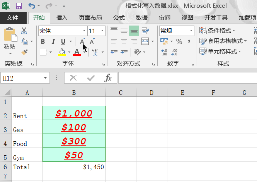Decrease decimal places

(174, 52)
